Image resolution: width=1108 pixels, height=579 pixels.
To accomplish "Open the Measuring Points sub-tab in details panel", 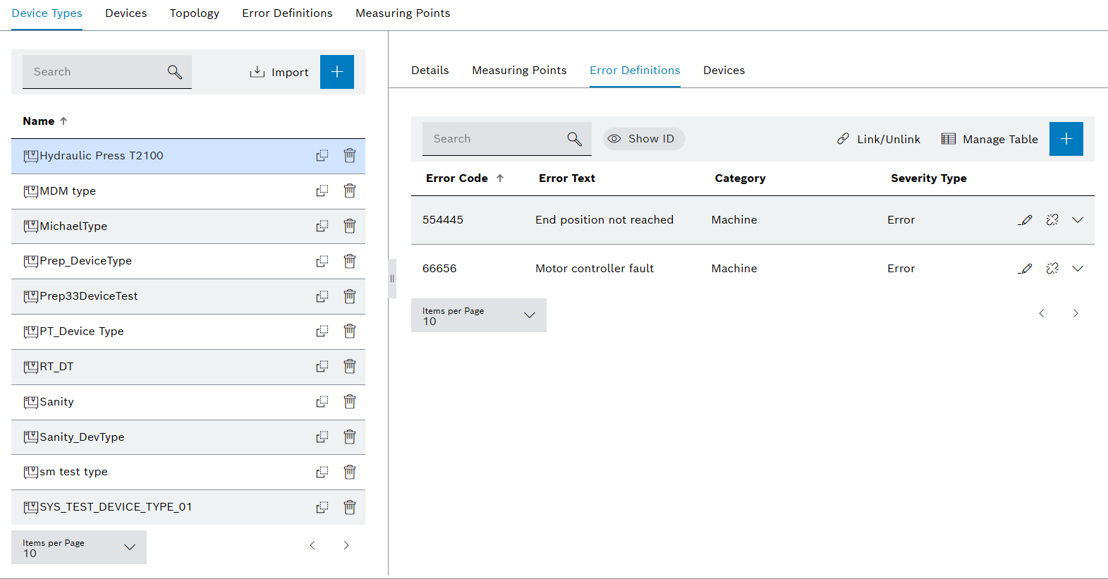I will tap(519, 71).
